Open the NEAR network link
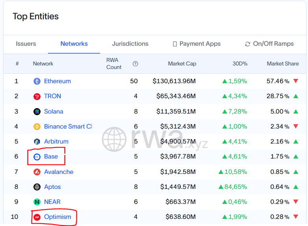The width and height of the screenshot is (308, 226). tap(52, 202)
